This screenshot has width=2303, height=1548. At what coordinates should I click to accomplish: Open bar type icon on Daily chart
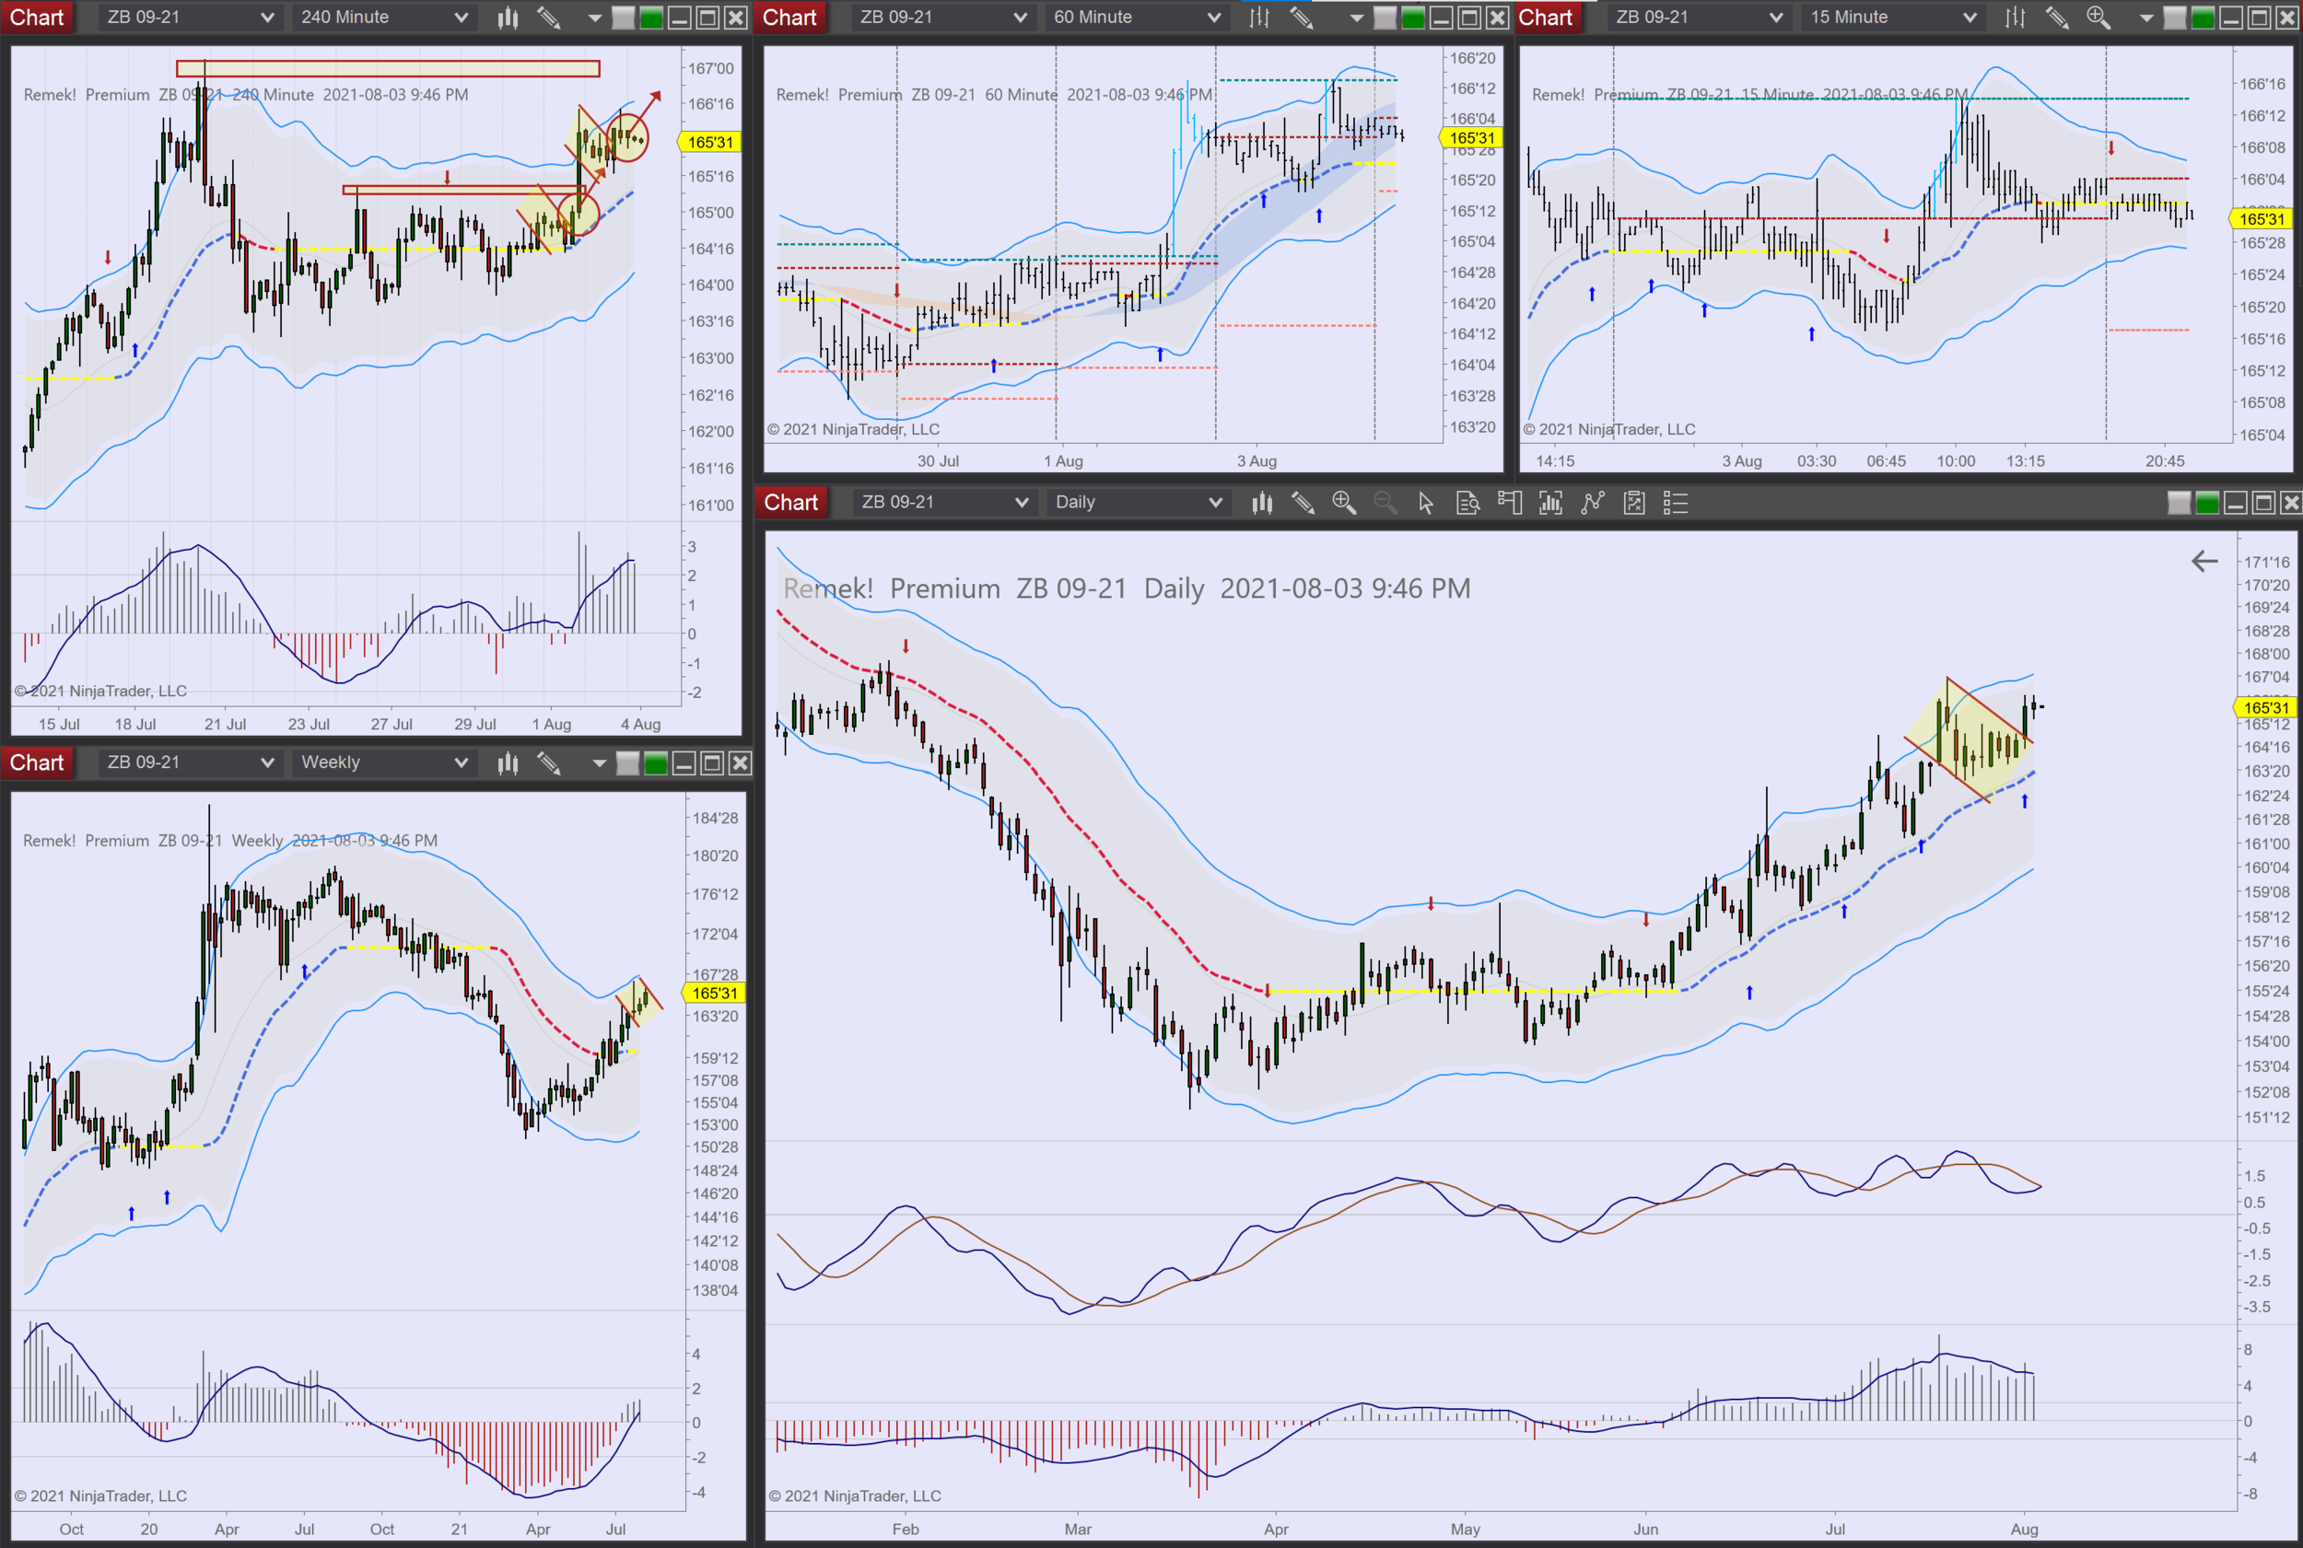[x=1261, y=504]
